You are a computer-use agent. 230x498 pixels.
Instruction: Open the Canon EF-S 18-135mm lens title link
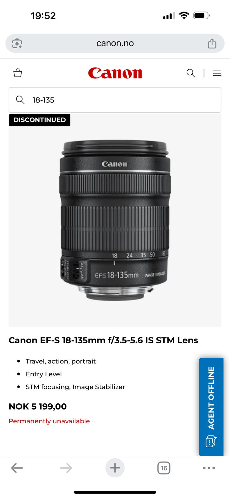[103, 340]
